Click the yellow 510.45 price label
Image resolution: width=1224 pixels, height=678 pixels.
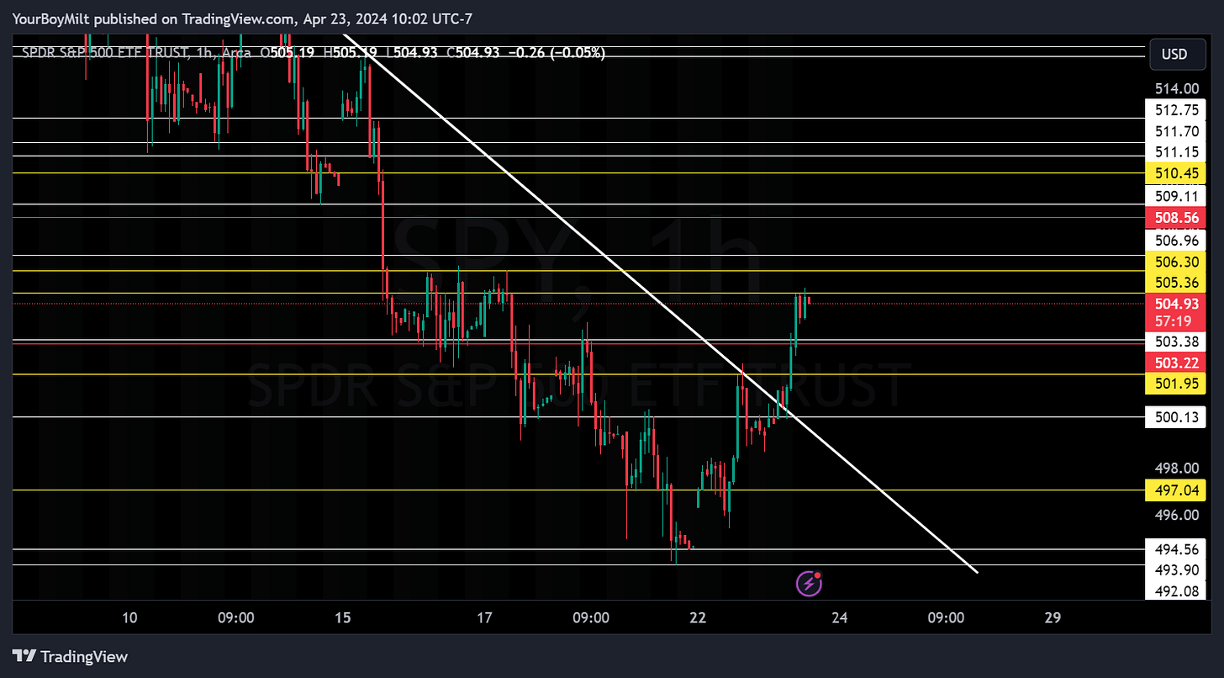(x=1175, y=174)
